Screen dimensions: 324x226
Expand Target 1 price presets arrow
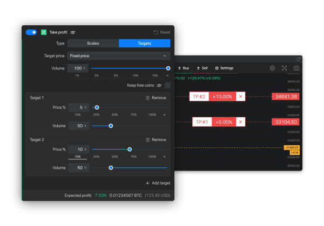[165, 115]
